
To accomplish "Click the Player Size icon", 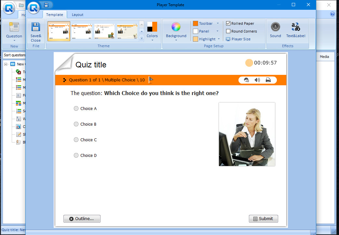I will click(x=228, y=39).
